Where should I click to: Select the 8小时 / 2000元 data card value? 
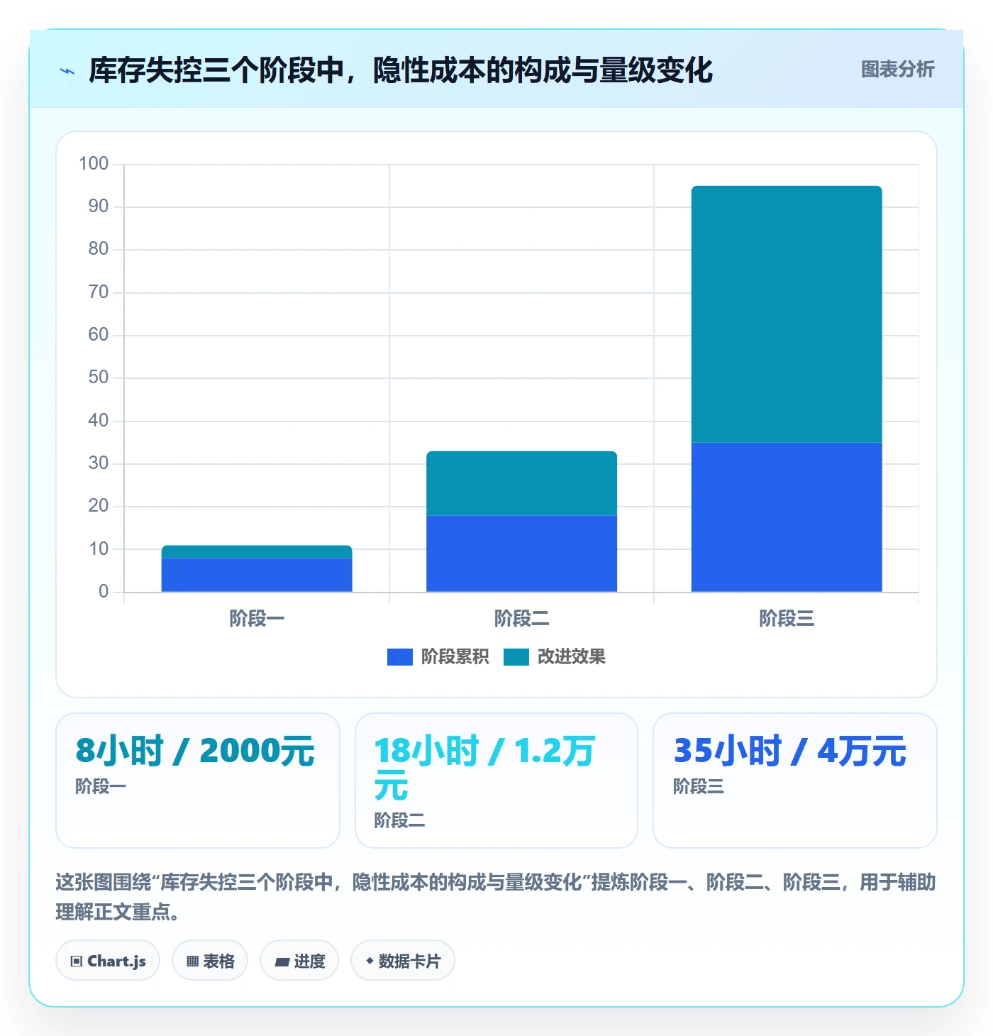[x=195, y=751]
